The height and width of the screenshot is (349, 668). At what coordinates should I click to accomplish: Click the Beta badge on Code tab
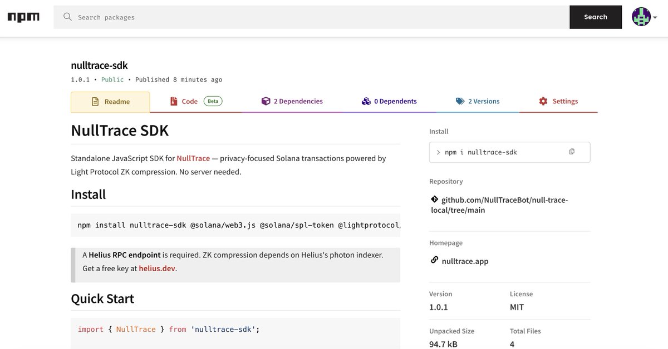(x=213, y=101)
